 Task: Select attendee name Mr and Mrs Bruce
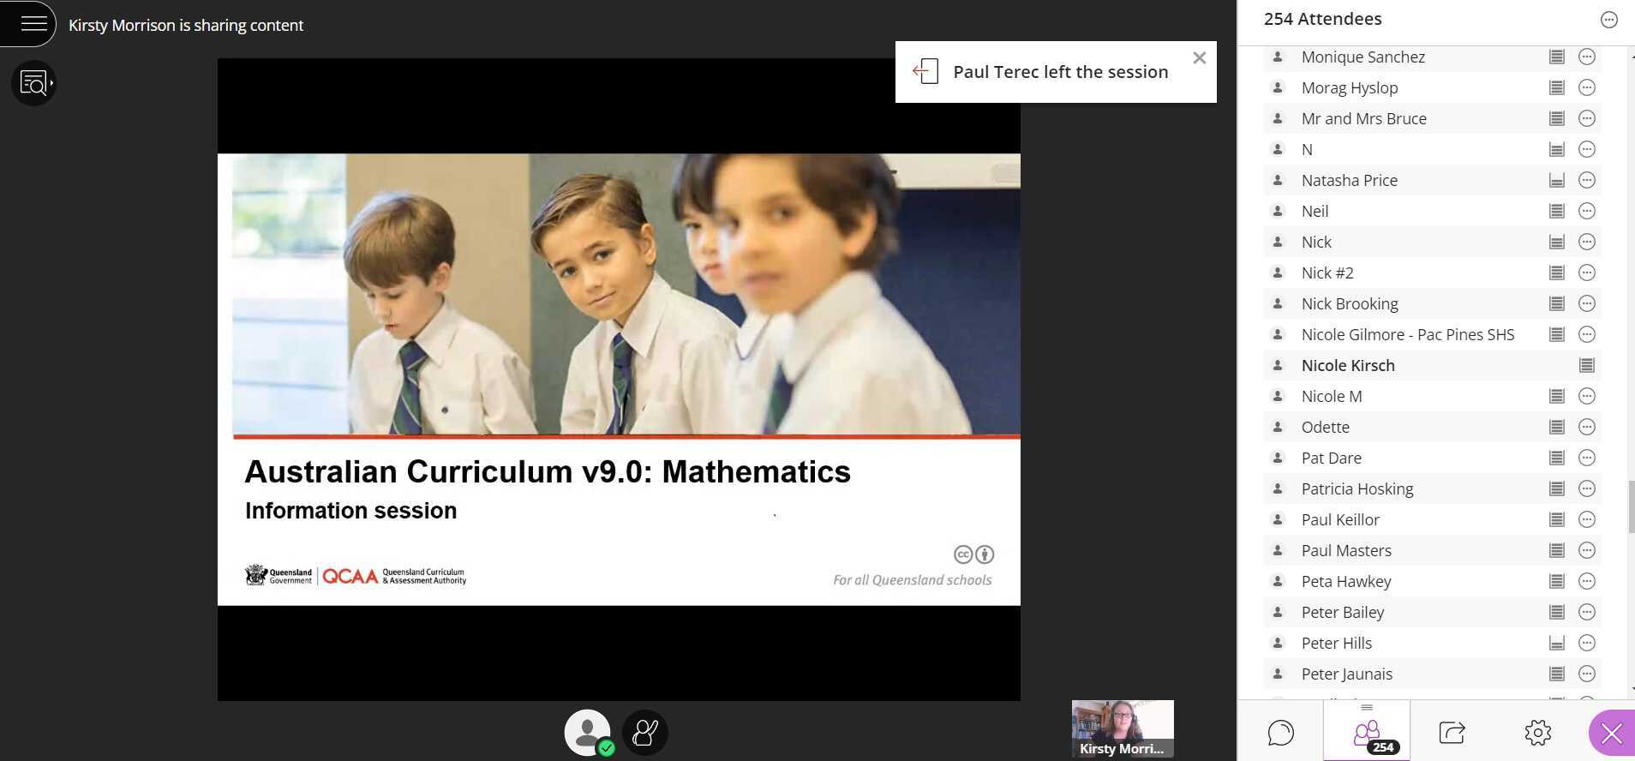1364,118
